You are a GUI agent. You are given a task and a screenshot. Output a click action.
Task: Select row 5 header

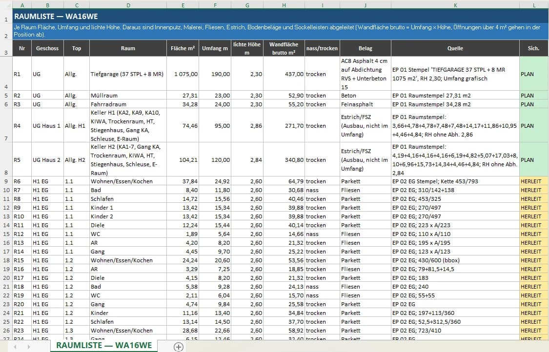[6, 96]
